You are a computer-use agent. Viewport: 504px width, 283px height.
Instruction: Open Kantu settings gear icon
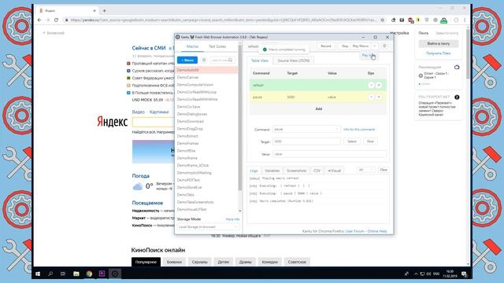pyautogui.click(x=384, y=46)
